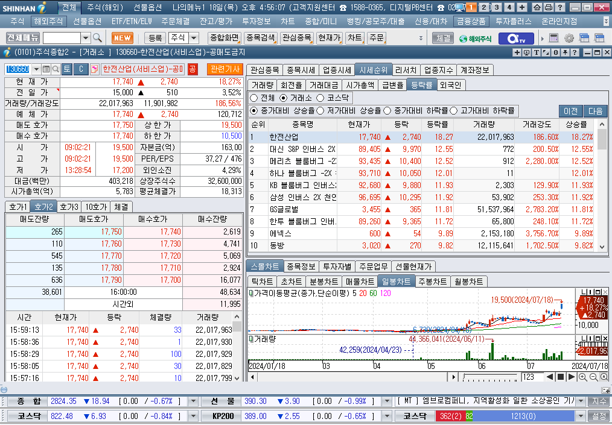Toggle 거래량 indicator checkbox on chart
The image size is (612, 425).
coord(251,339)
